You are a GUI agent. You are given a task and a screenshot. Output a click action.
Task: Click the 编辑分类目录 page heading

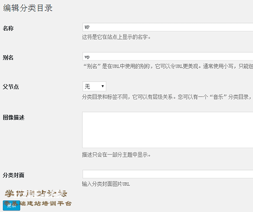(28, 8)
